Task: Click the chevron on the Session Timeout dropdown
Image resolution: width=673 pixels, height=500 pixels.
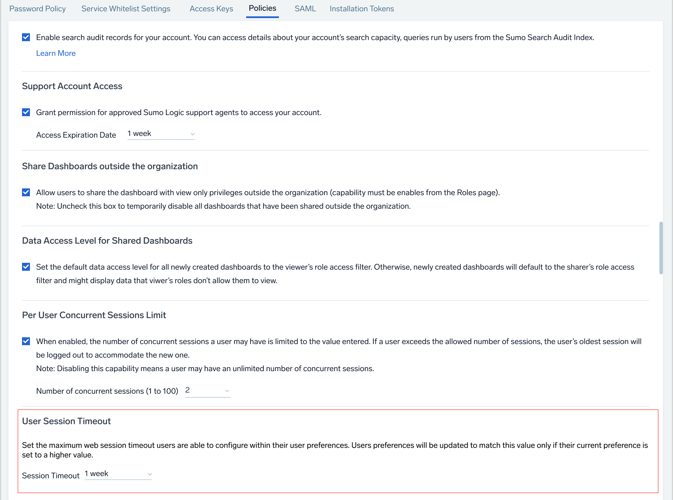Action: tap(150, 474)
